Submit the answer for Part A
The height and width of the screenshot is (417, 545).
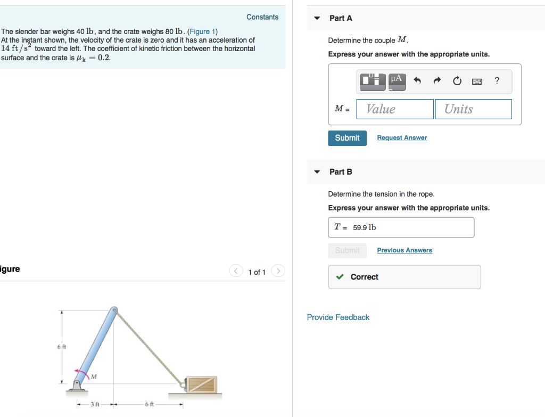click(x=347, y=138)
